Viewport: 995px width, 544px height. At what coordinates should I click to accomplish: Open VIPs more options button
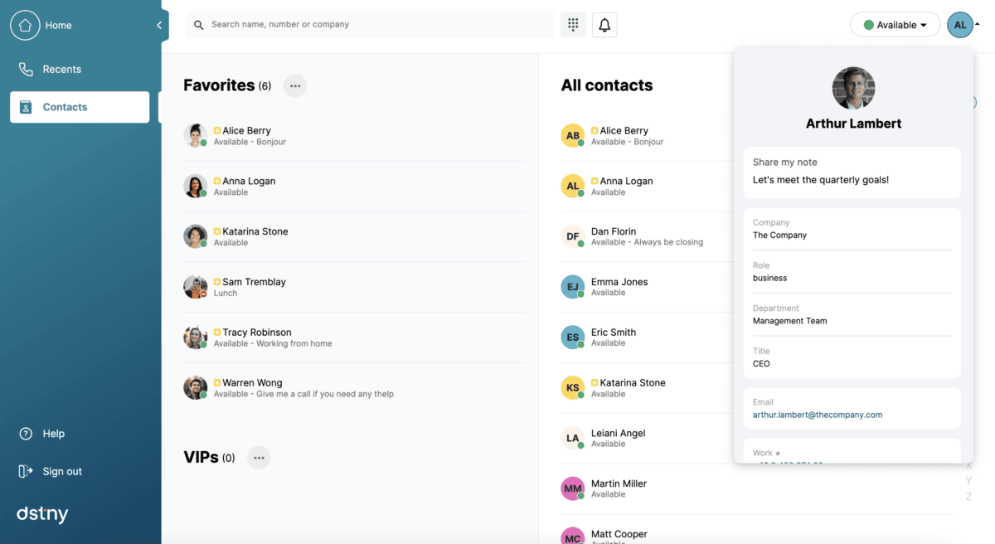click(259, 458)
